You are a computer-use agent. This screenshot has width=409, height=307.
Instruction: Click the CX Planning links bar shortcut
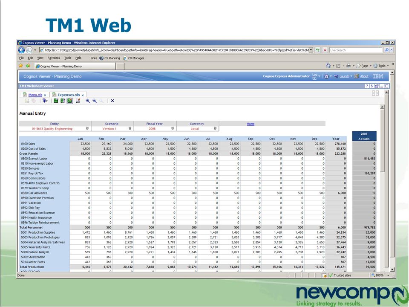point(109,58)
